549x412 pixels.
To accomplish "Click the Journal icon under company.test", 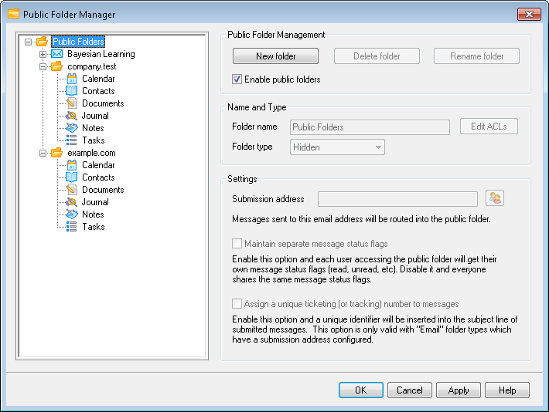I will click(71, 116).
